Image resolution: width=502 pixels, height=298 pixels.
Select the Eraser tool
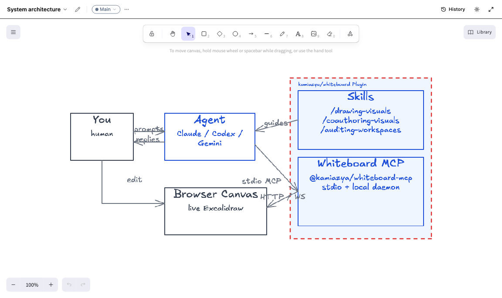pyautogui.click(x=330, y=34)
